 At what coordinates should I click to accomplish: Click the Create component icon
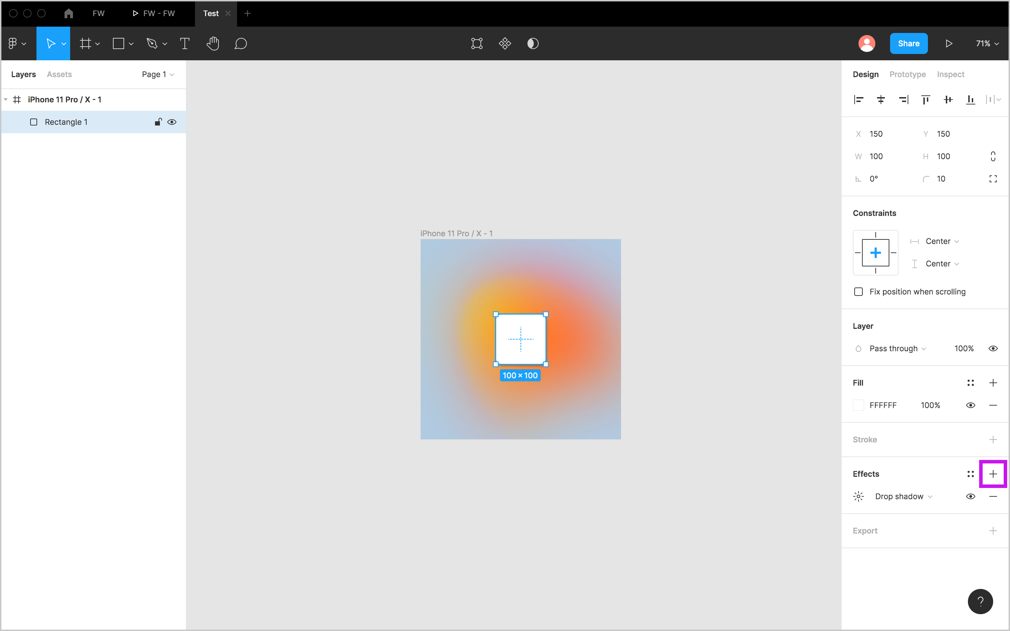tap(505, 43)
